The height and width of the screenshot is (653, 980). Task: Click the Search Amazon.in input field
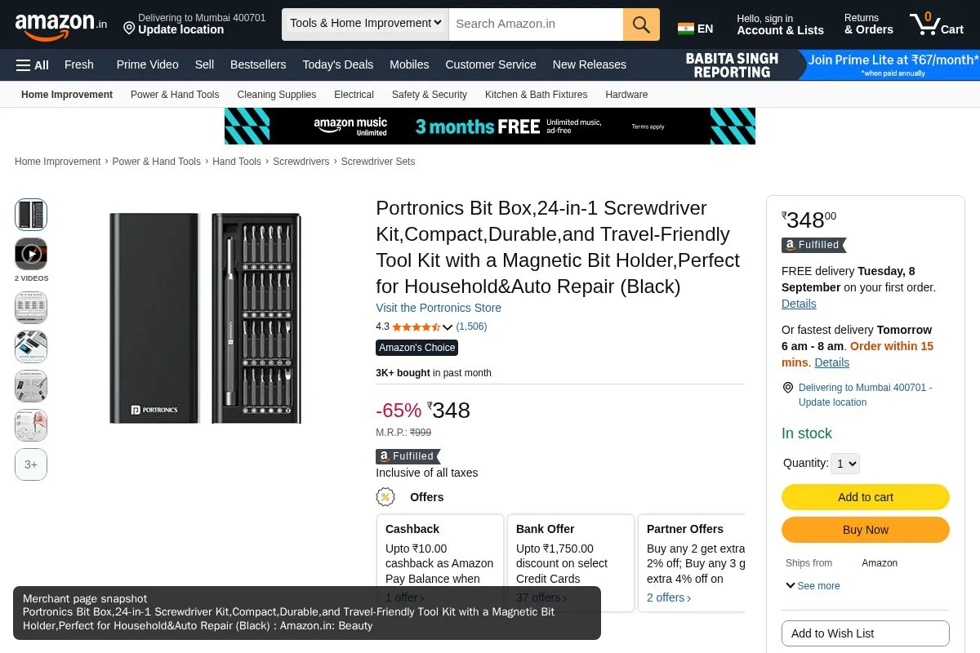pos(536,24)
